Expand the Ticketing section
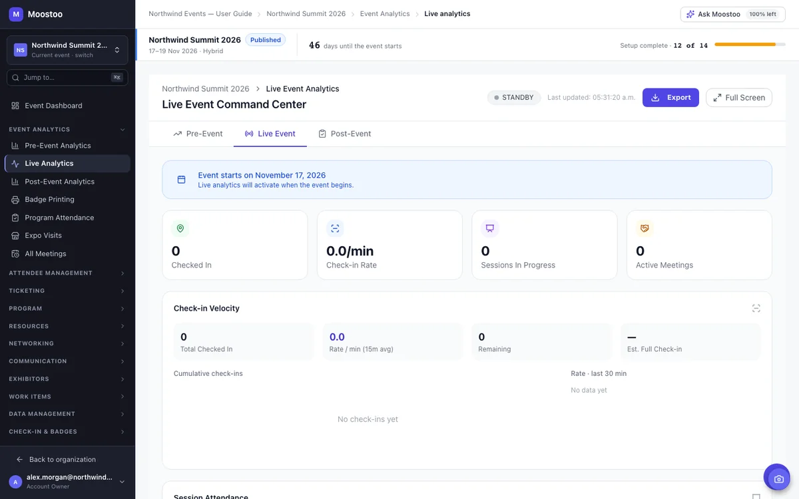 (67, 291)
